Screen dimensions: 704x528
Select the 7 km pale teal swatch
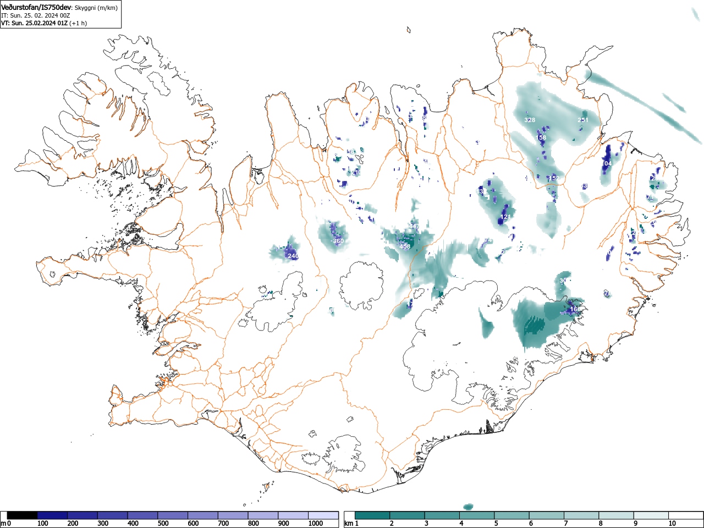pyautogui.click(x=581, y=515)
